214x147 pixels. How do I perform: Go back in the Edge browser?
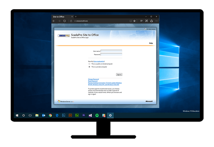[54, 21]
